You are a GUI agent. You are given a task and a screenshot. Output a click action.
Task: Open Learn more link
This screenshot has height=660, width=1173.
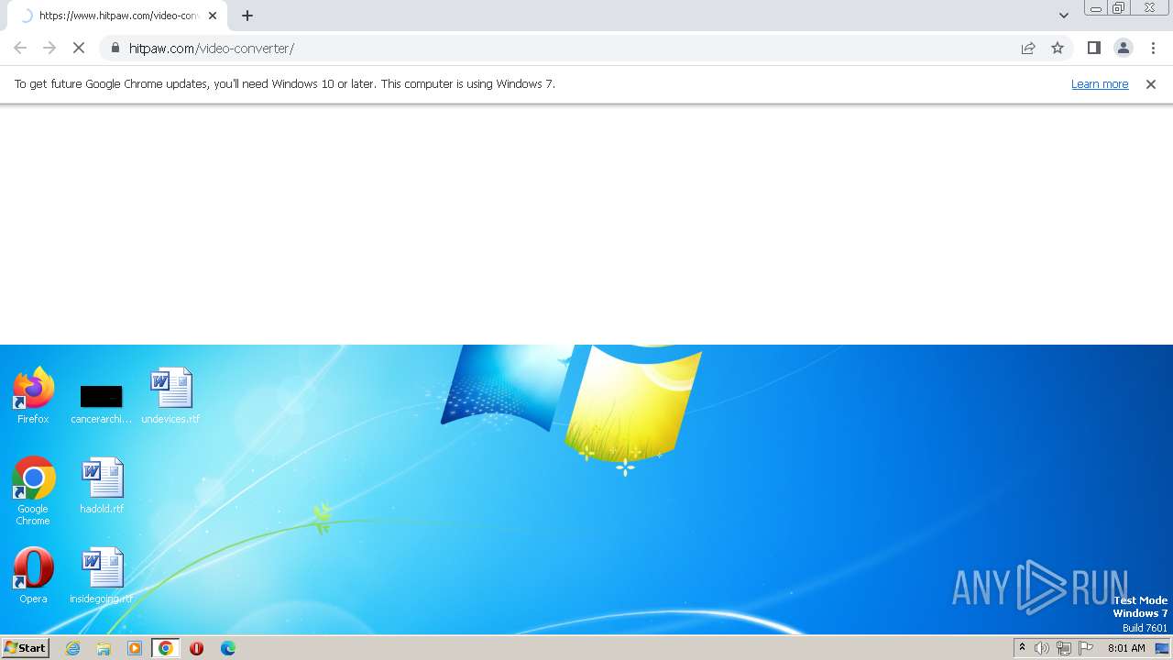1100,83
